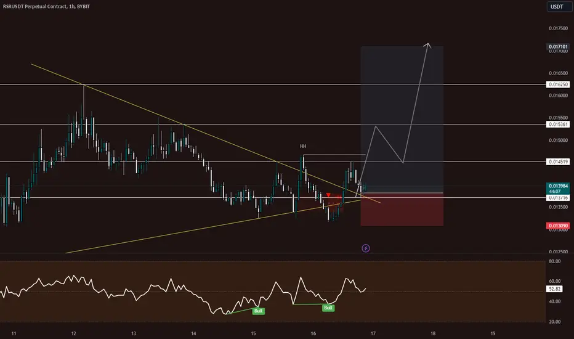Viewport: 574px width, 339px height.
Task: Click date 12 on time axis
Action: coord(73,333)
